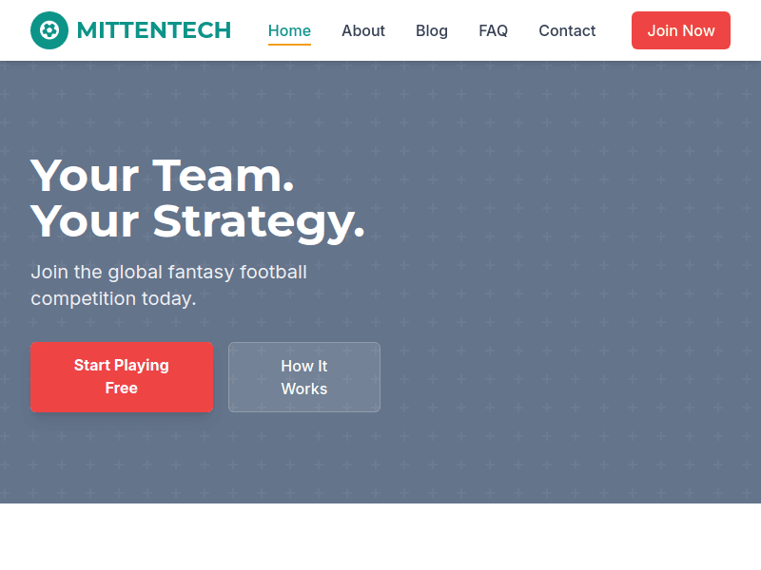761x570 pixels.
Task: Click the MittenTech soccer ball logo icon
Action: pyautogui.click(x=49, y=30)
